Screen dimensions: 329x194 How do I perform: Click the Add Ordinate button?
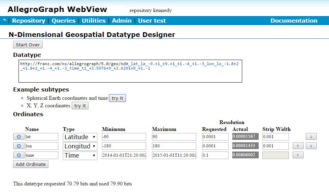31,164
